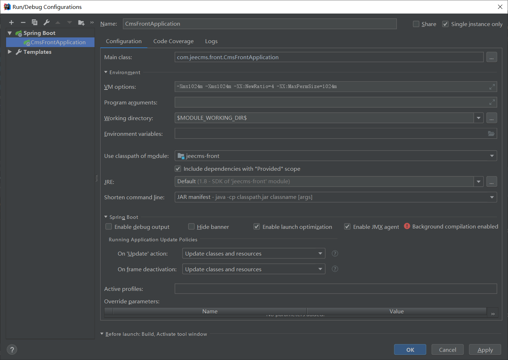Open environment variables folder browse icon
508x360 pixels.
click(x=491, y=134)
